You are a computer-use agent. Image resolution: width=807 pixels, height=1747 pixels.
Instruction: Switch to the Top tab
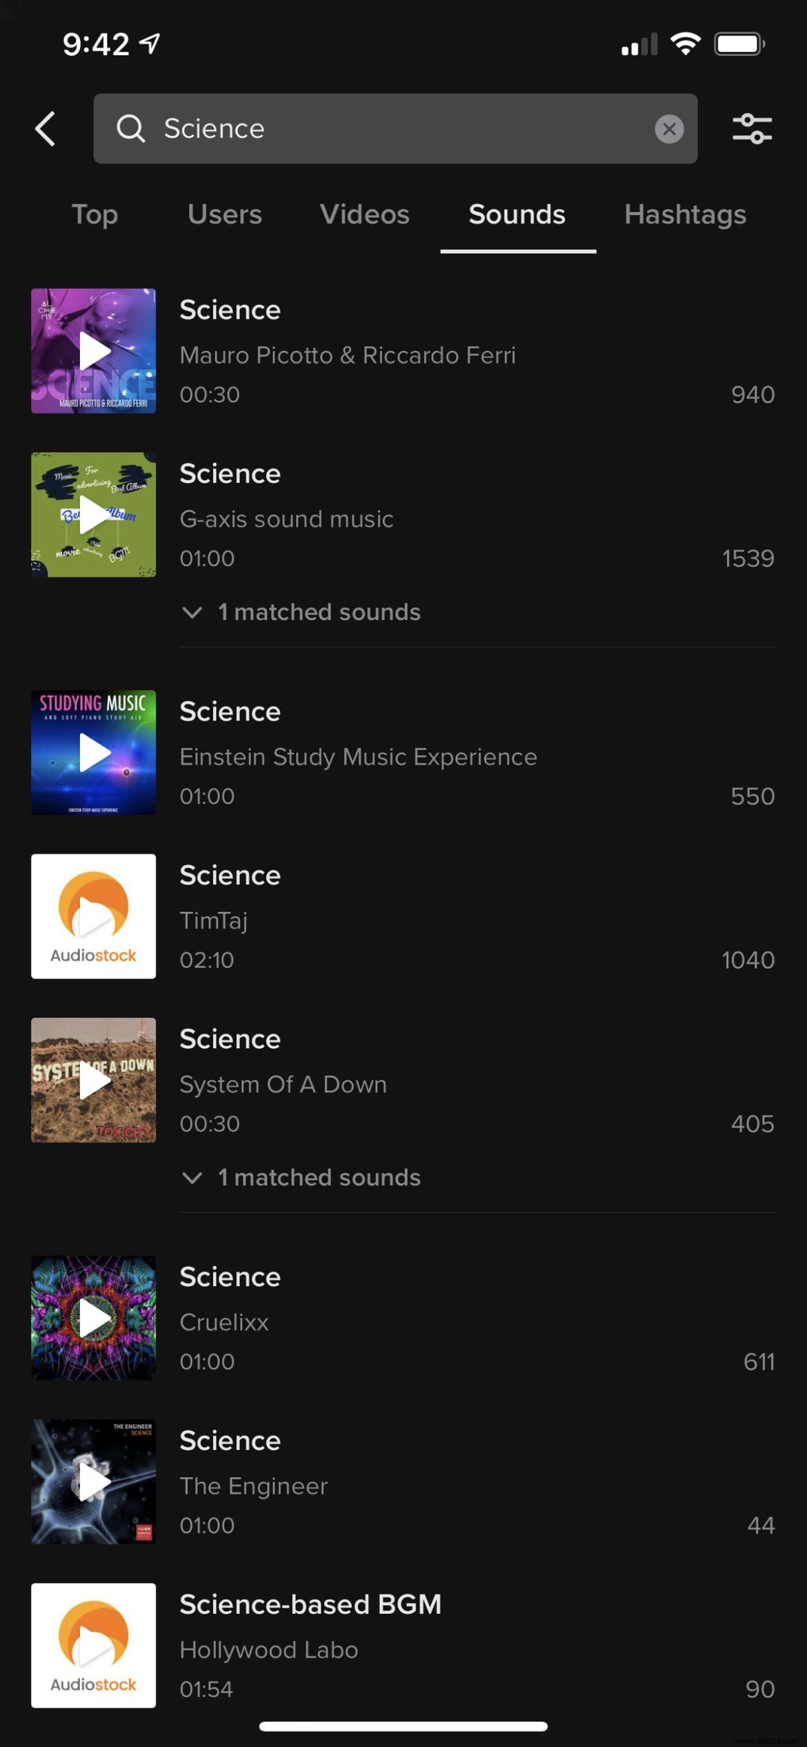95,215
